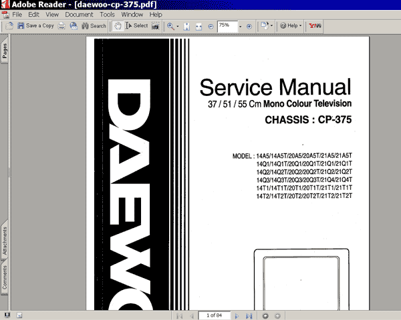Open the View menu
This screenshot has width=401, height=320.
tap(52, 15)
